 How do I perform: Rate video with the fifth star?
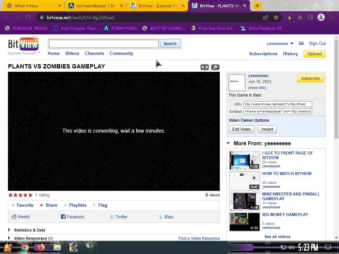(30, 195)
